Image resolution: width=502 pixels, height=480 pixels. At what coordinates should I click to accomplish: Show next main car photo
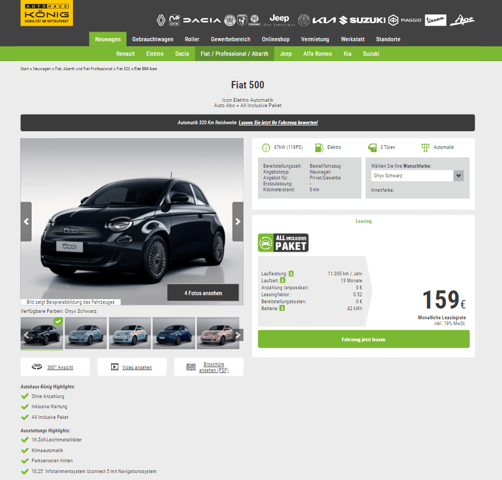(x=238, y=222)
